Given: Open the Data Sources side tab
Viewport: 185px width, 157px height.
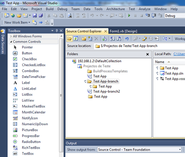Looking at the screenshot, I should tap(3, 42).
